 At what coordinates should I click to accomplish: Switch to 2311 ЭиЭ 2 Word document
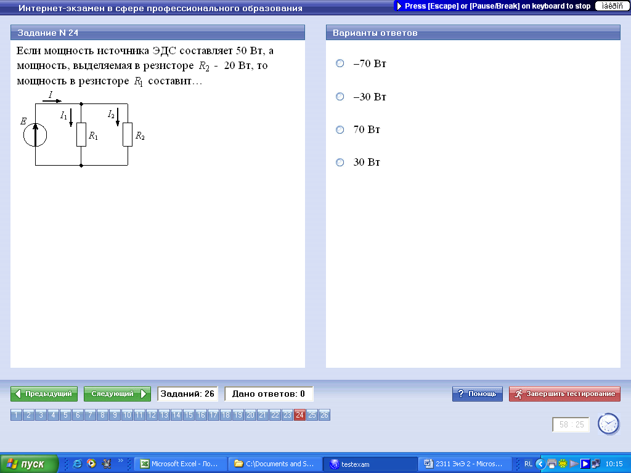coord(465,464)
